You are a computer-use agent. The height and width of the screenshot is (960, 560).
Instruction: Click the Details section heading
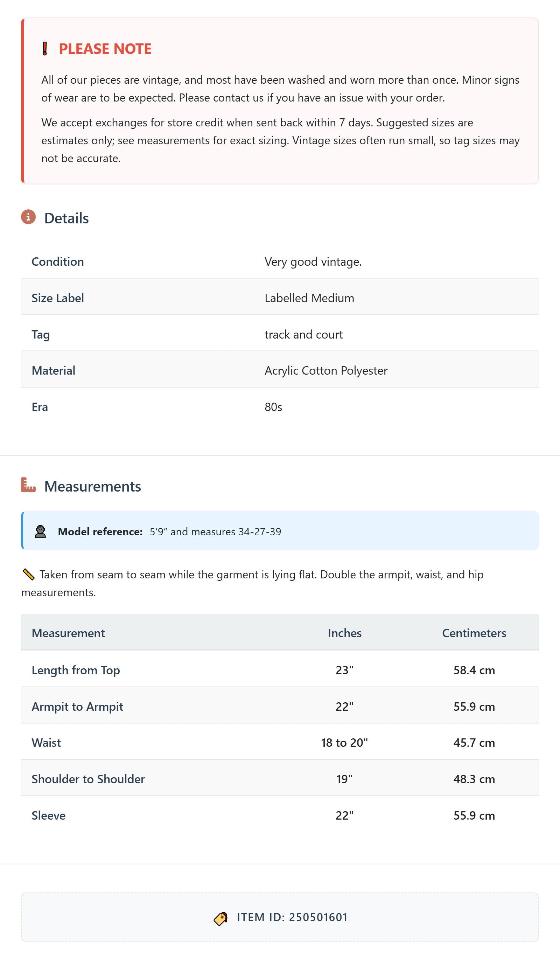66,218
